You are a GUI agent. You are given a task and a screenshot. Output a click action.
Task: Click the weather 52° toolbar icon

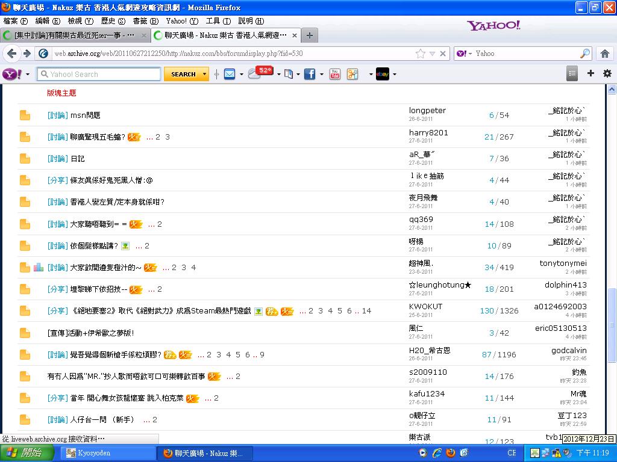(260, 73)
